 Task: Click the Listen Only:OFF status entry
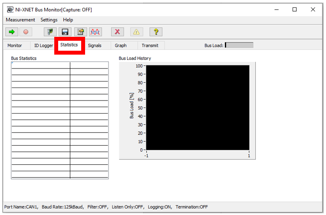pos(128,207)
